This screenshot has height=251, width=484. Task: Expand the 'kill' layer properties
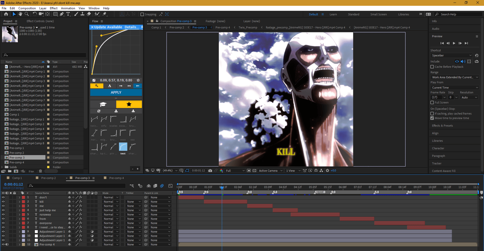[x=19, y=202]
